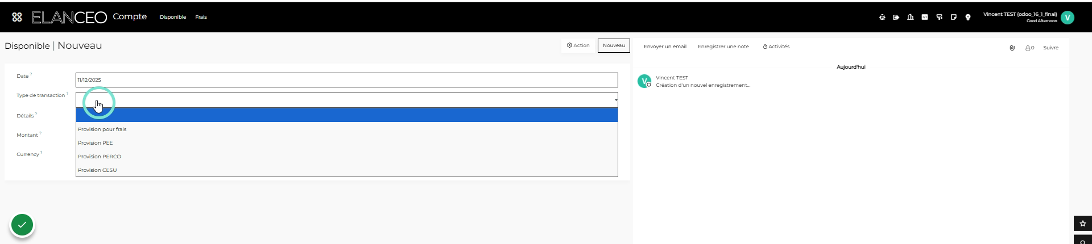
Task: Open the green V user avatar menu
Action: point(1068,18)
